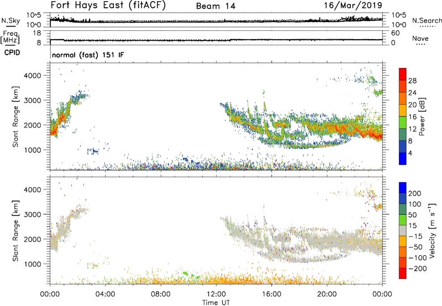The image size is (442, 306).
Task: Pick the gray -15 to 15 Velocity bar segment
Action: (403, 230)
